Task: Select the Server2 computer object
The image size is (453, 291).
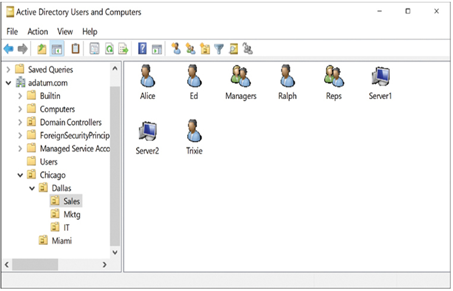Action: [147, 138]
